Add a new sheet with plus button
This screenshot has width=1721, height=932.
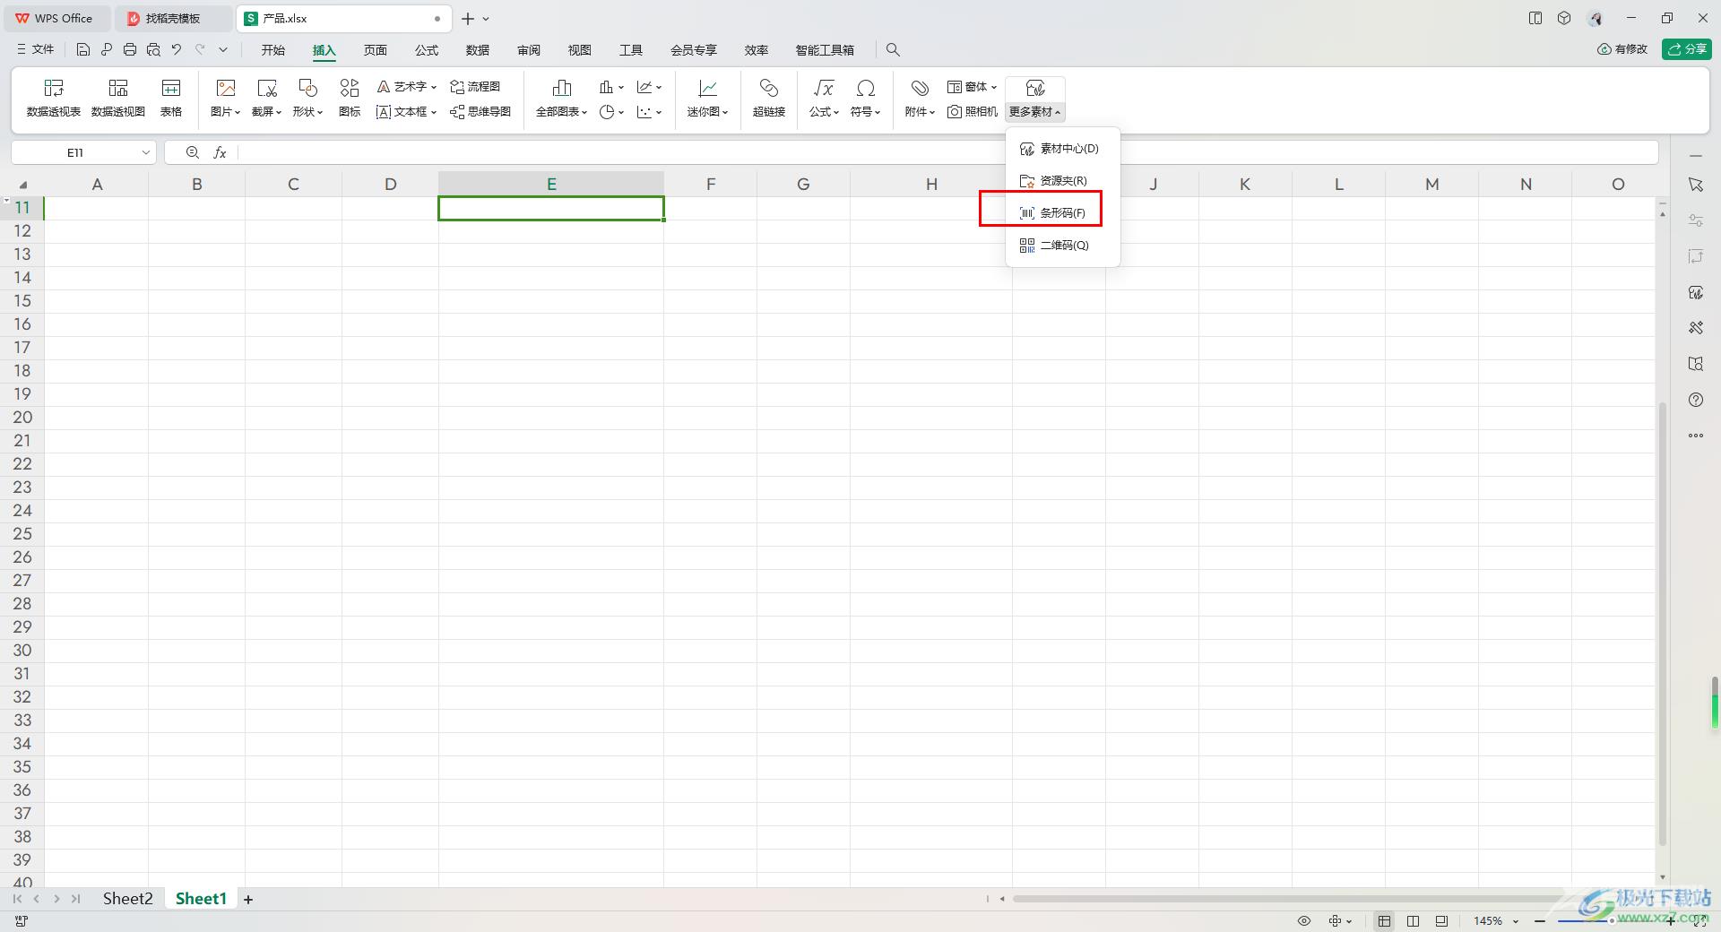point(248,900)
